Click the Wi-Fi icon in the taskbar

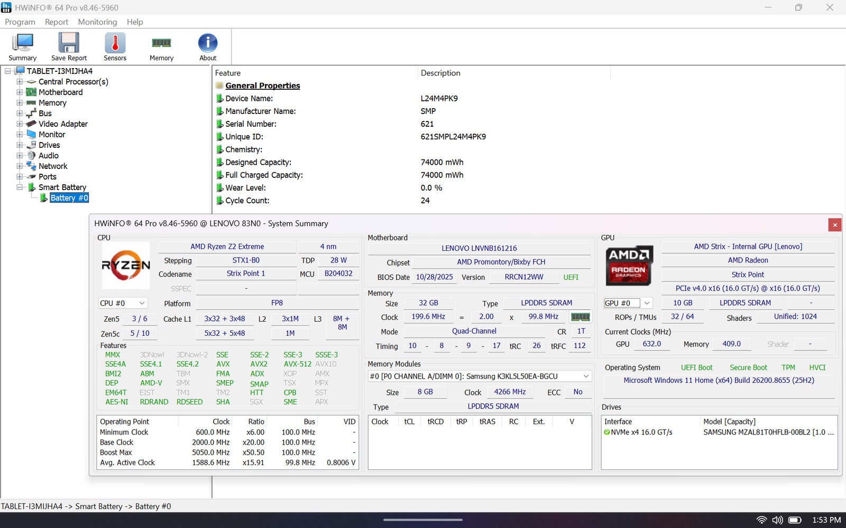[x=761, y=520]
